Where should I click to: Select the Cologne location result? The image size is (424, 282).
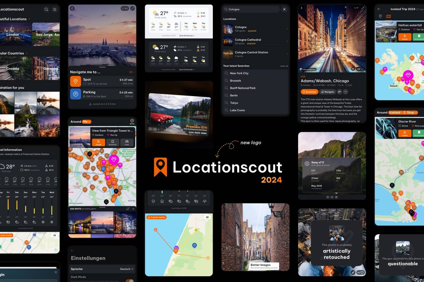tap(256, 29)
